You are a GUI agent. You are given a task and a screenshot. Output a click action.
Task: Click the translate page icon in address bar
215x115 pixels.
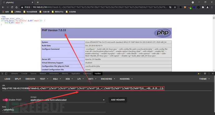pyautogui.click(x=170, y=7)
